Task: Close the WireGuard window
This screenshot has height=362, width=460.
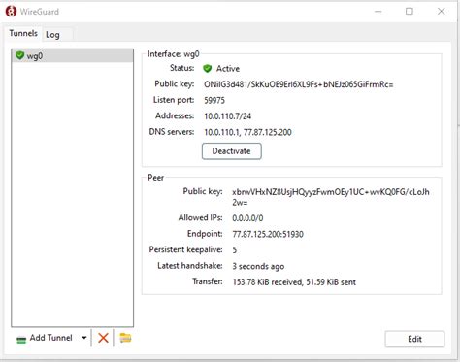Action: pyautogui.click(x=441, y=12)
